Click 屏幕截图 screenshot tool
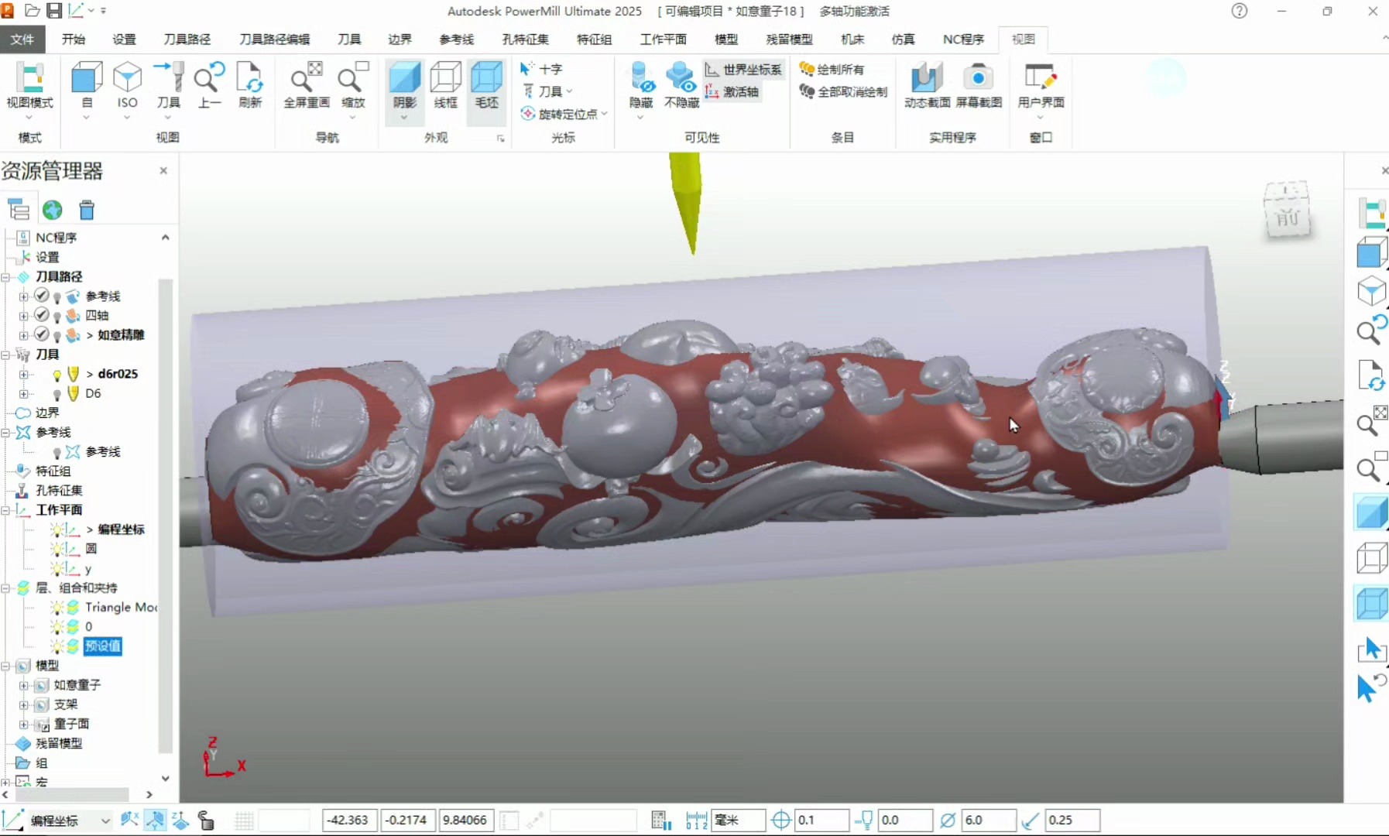 979,85
